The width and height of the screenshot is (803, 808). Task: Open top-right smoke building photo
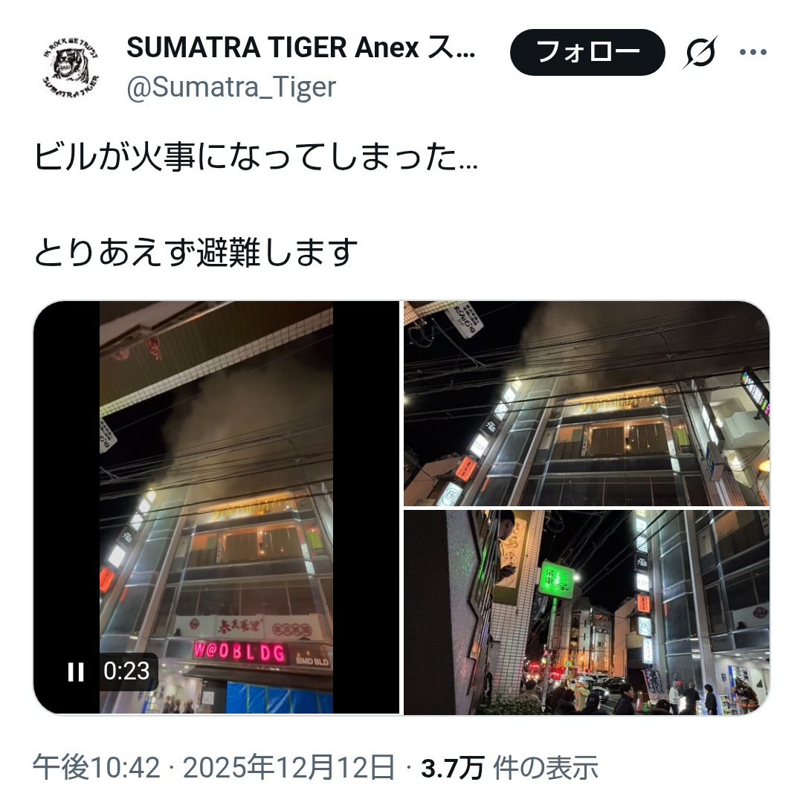coord(587,404)
